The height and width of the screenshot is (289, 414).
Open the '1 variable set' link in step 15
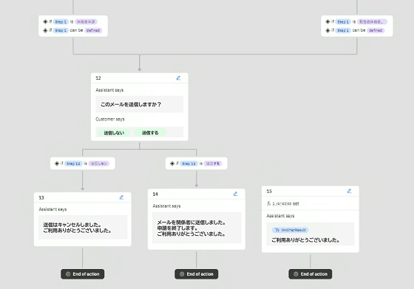click(285, 203)
